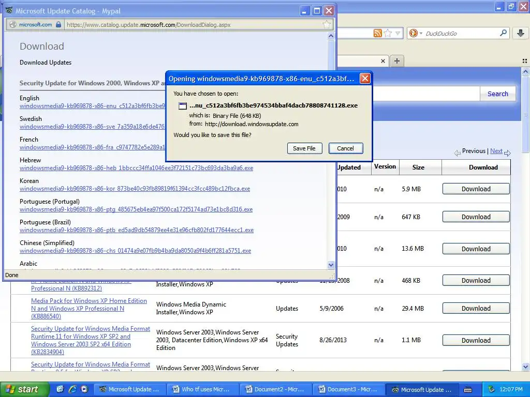Sort by the Version column header
This screenshot has width=530, height=397.
[x=385, y=166]
